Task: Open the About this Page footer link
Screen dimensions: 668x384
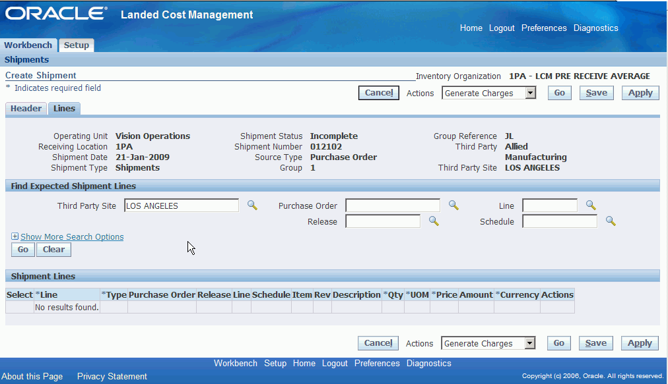Action: pos(32,376)
